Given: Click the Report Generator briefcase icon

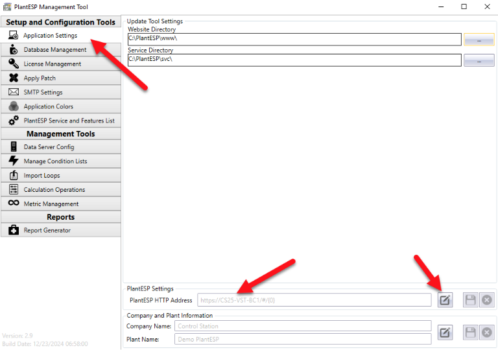Looking at the screenshot, I should click(14, 229).
